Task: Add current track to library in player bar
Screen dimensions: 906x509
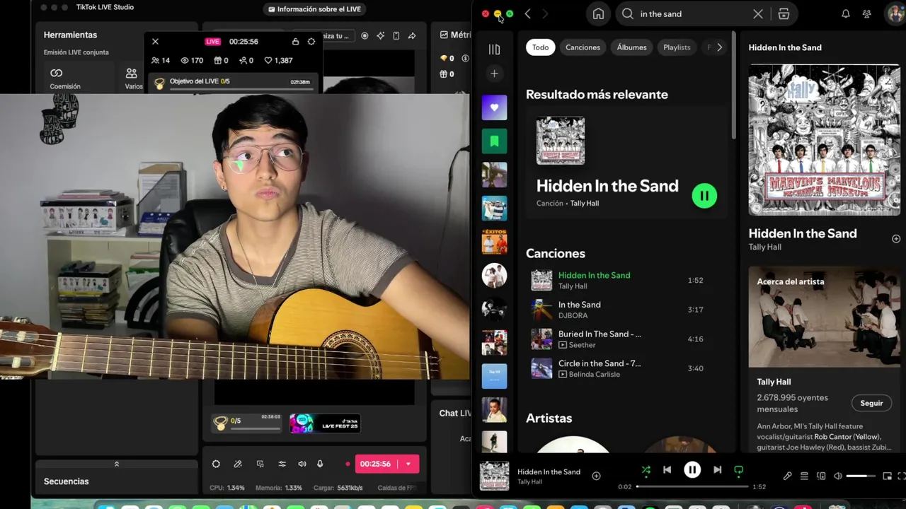Action: click(x=596, y=476)
